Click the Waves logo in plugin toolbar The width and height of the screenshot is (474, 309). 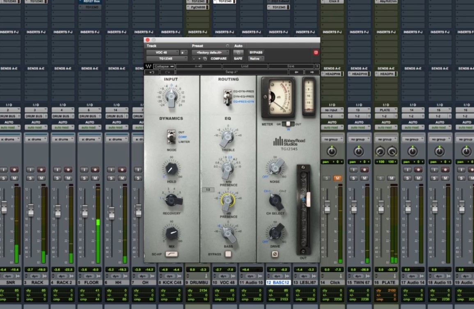148,66
